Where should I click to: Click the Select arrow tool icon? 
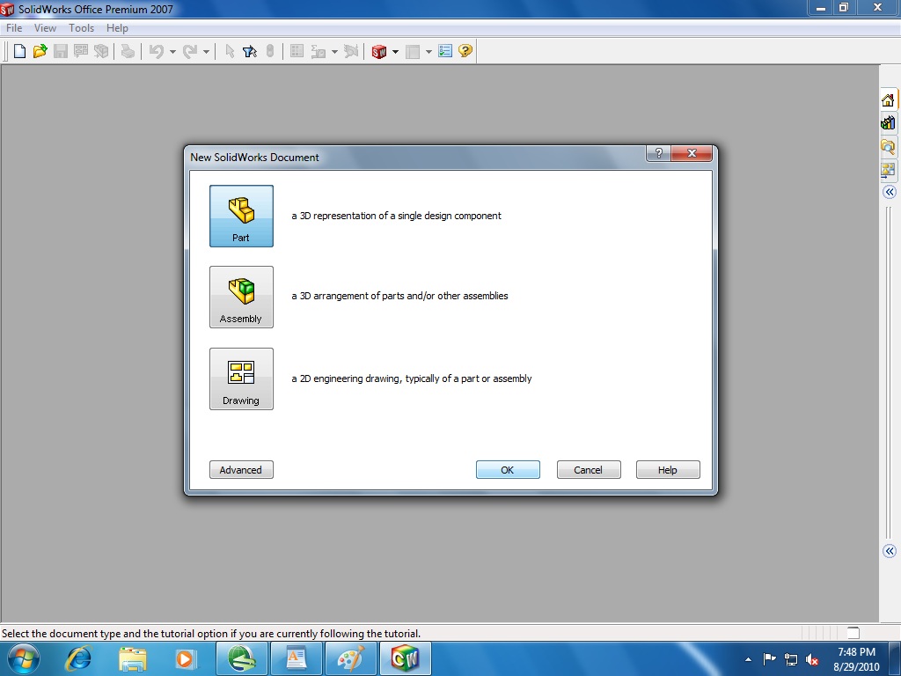pyautogui.click(x=230, y=51)
